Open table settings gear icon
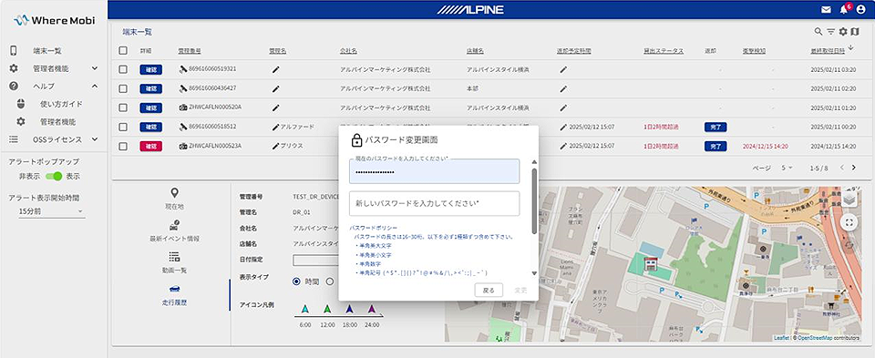 [x=843, y=32]
